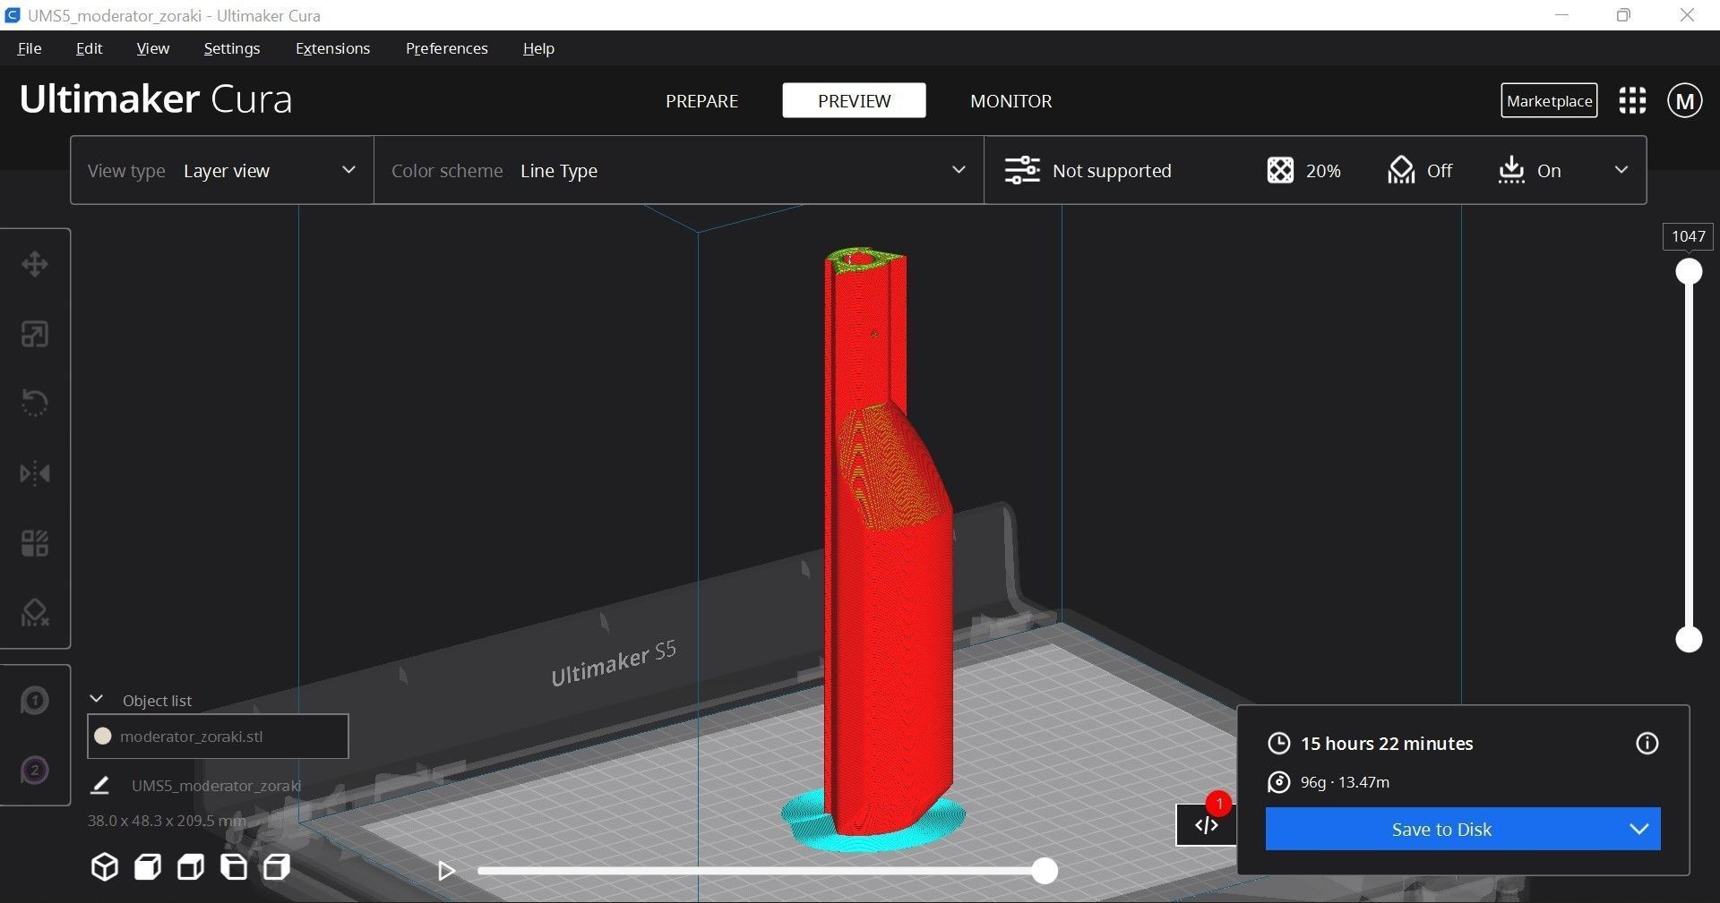Collapse the Object list
The height and width of the screenshot is (903, 1720).
97,699
